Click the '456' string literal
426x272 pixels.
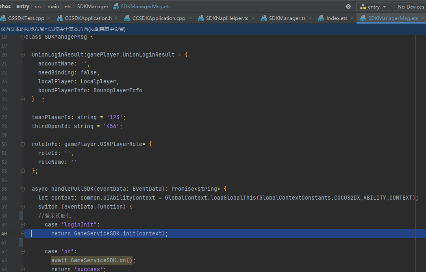(x=111, y=126)
